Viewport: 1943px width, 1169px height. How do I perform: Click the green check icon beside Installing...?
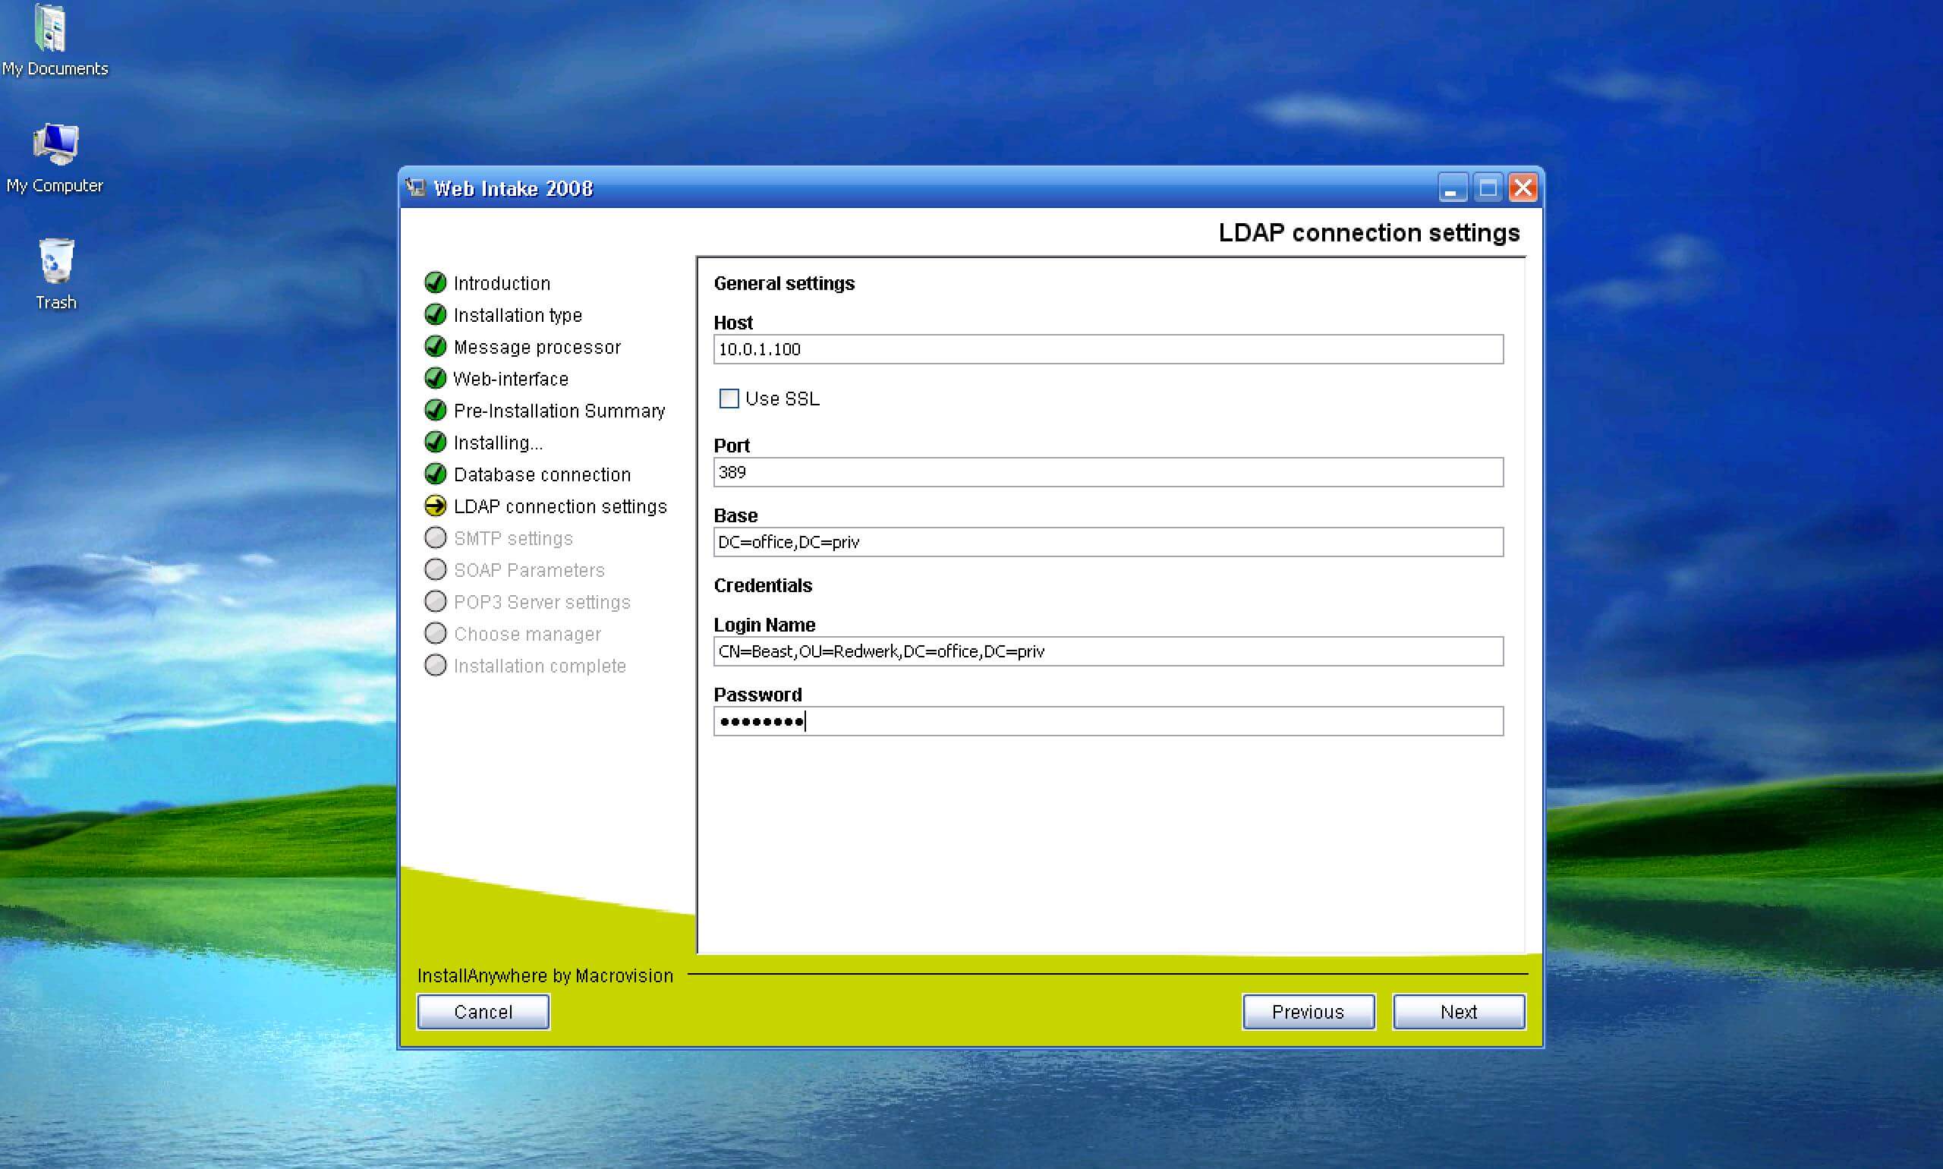click(x=436, y=442)
